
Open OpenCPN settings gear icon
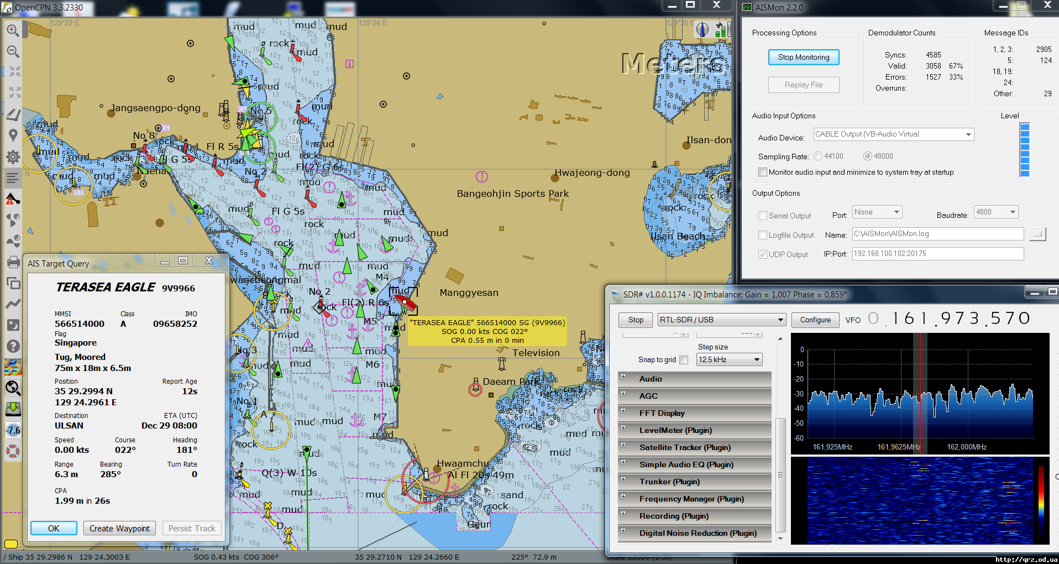click(x=13, y=157)
